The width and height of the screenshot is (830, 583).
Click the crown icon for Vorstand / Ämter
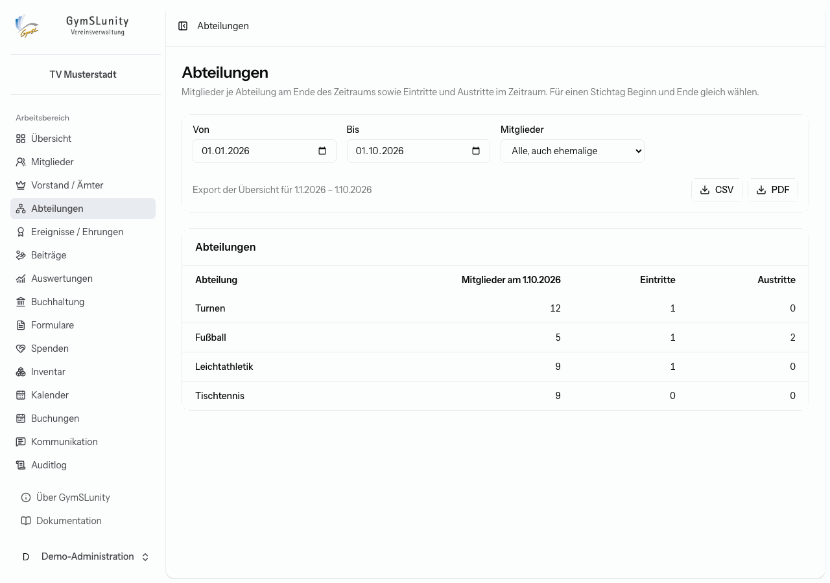click(x=21, y=185)
